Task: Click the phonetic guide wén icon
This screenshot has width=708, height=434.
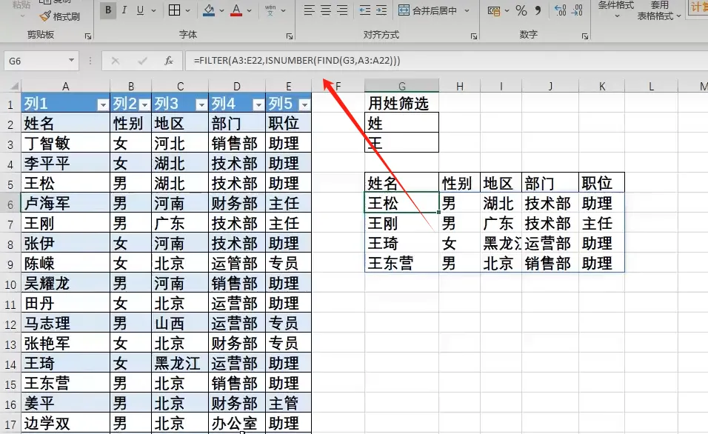Action: [270, 10]
